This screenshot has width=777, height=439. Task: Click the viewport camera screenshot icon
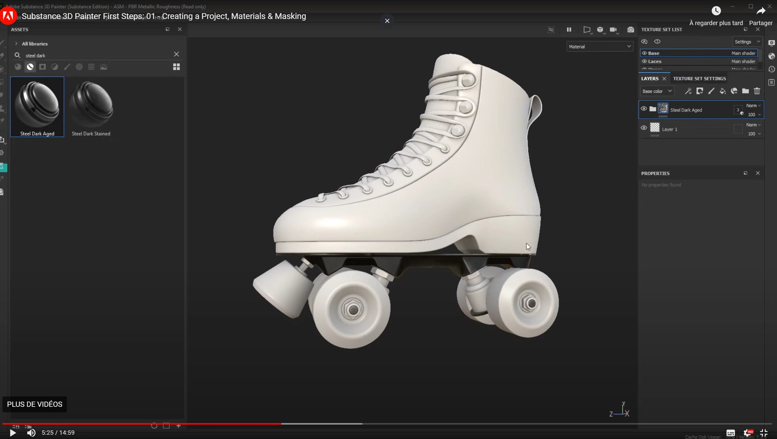pyautogui.click(x=631, y=30)
